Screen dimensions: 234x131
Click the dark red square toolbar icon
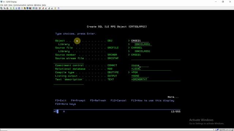tap(30, 8)
